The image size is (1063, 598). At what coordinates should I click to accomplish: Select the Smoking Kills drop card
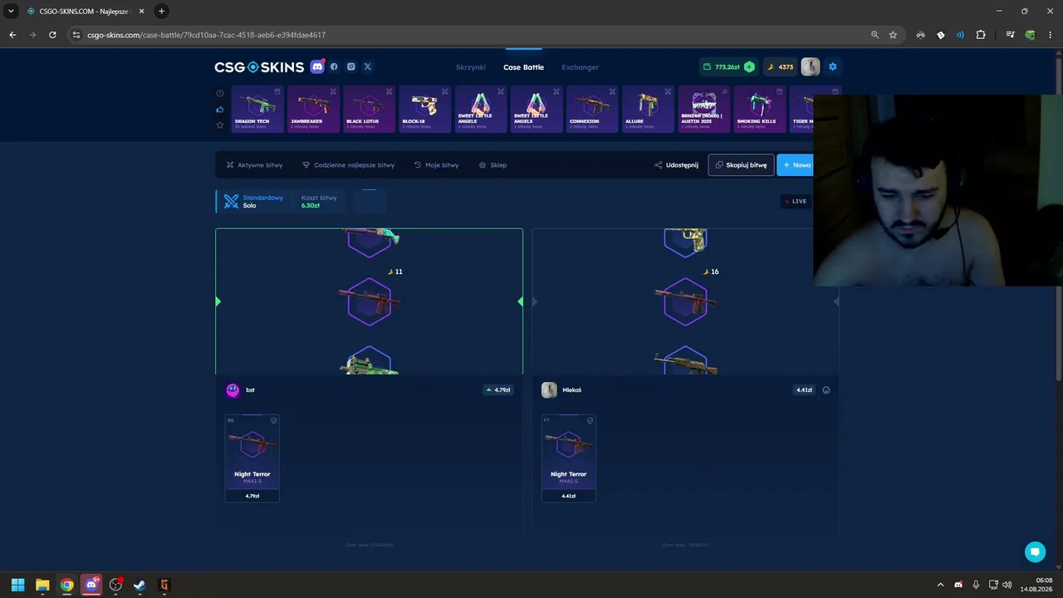(x=760, y=109)
